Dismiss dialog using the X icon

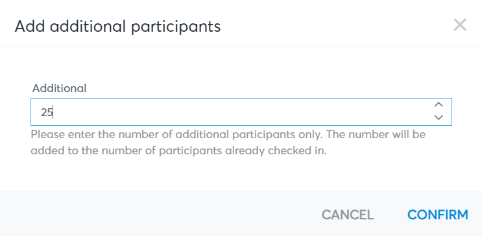(460, 25)
